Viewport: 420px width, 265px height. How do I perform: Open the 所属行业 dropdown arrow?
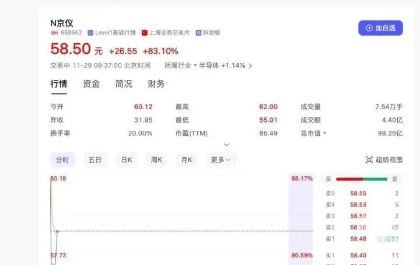pos(195,65)
